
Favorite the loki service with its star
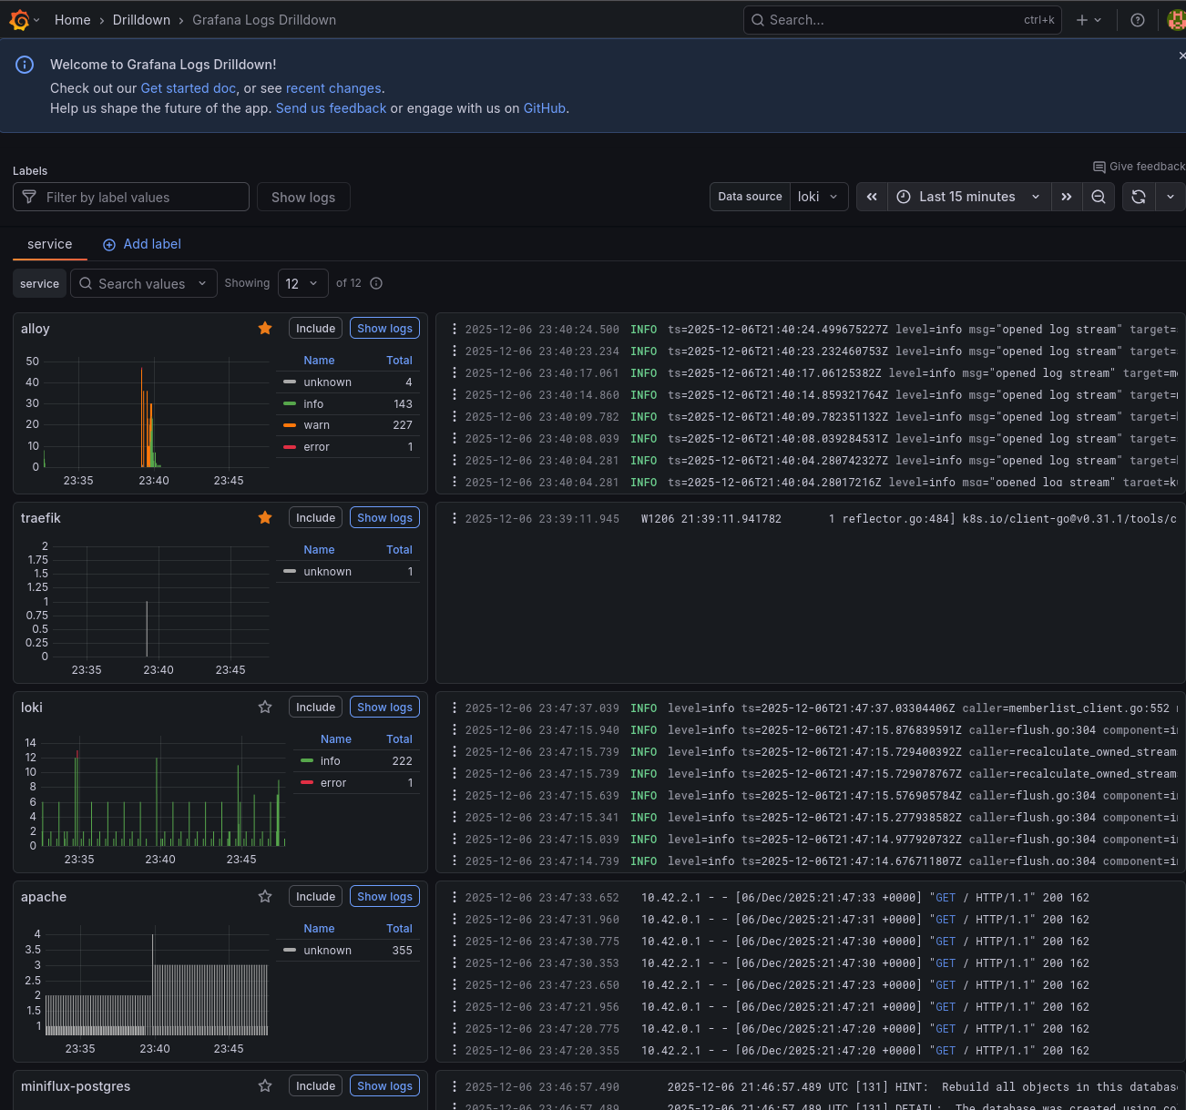pyautogui.click(x=265, y=706)
